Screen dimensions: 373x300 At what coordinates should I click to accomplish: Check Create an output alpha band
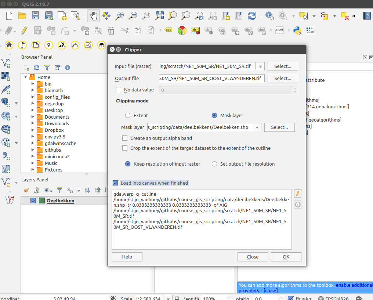click(125, 138)
